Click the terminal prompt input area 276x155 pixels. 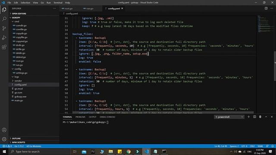[107, 122]
